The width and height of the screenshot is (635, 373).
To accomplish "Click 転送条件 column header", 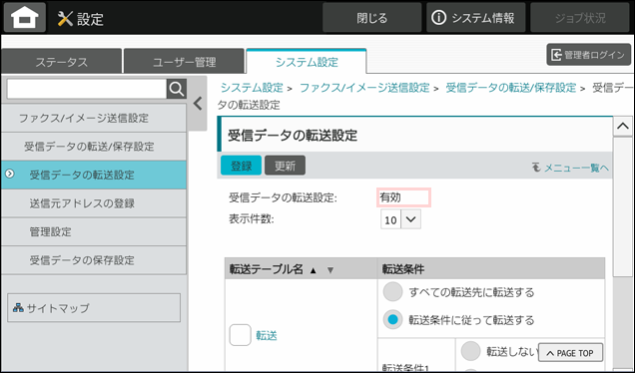I will coord(491,269).
